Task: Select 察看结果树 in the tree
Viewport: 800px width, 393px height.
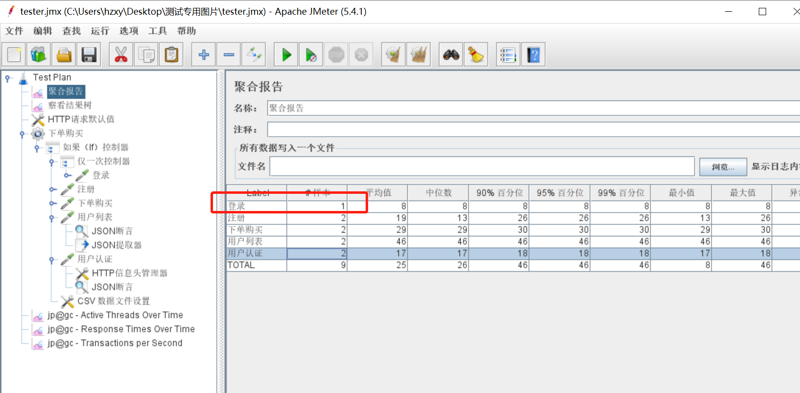Action: pyautogui.click(x=70, y=105)
